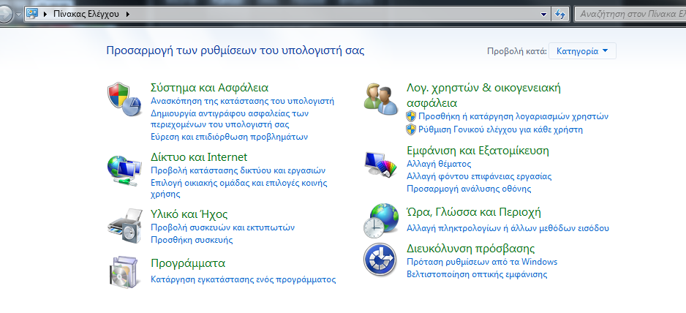686x313 pixels.
Task: Click the Control Panel icon in address bar
Action: point(32,14)
